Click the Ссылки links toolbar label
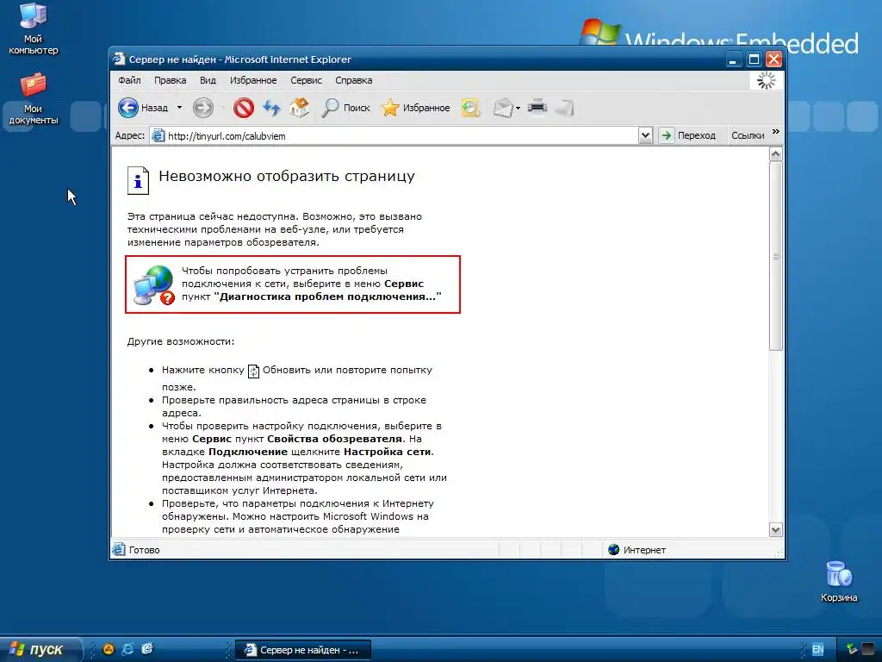This screenshot has width=882, height=662. point(748,135)
